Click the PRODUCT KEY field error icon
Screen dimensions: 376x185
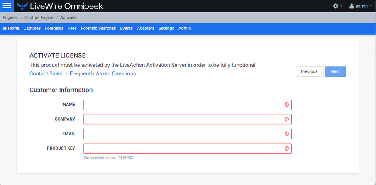(286, 148)
